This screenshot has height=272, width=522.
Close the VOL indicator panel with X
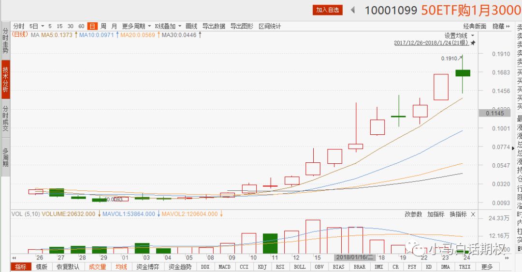[473, 214]
